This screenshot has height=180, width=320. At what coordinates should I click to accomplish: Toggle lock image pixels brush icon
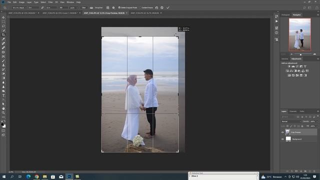tap(291, 126)
